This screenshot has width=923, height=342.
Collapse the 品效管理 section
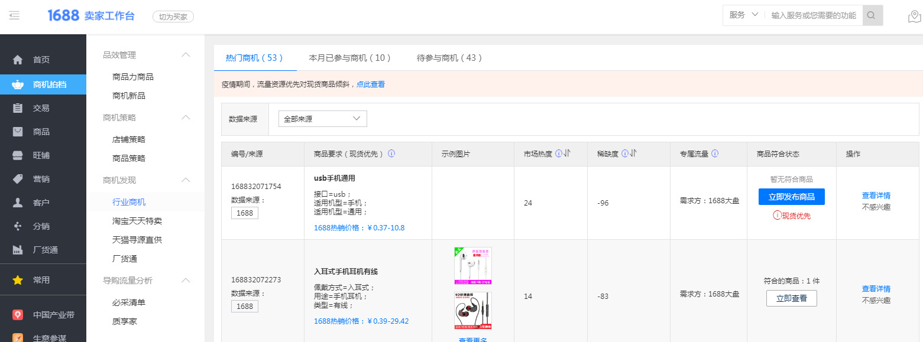186,55
